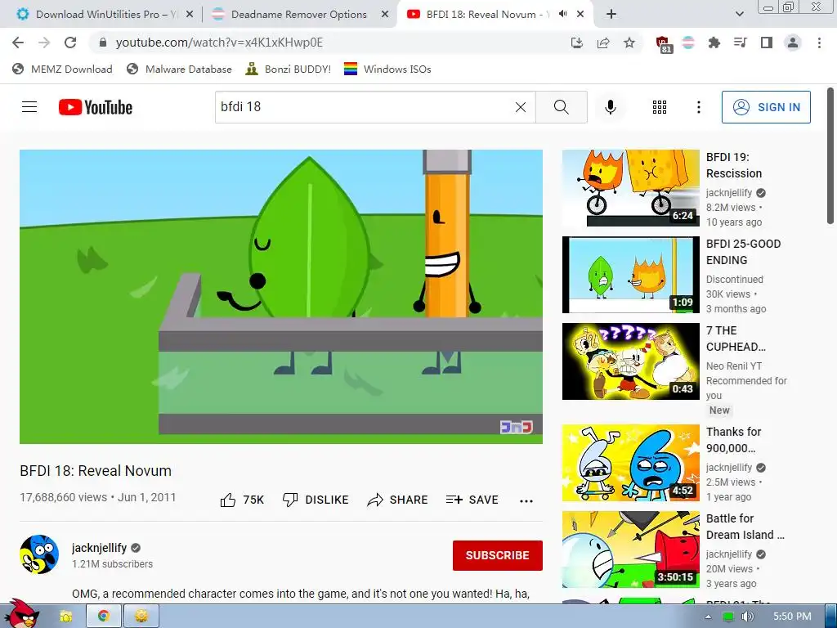Open the 7 THE CUPHEAD video thumbnail
837x628 pixels.
click(x=630, y=361)
